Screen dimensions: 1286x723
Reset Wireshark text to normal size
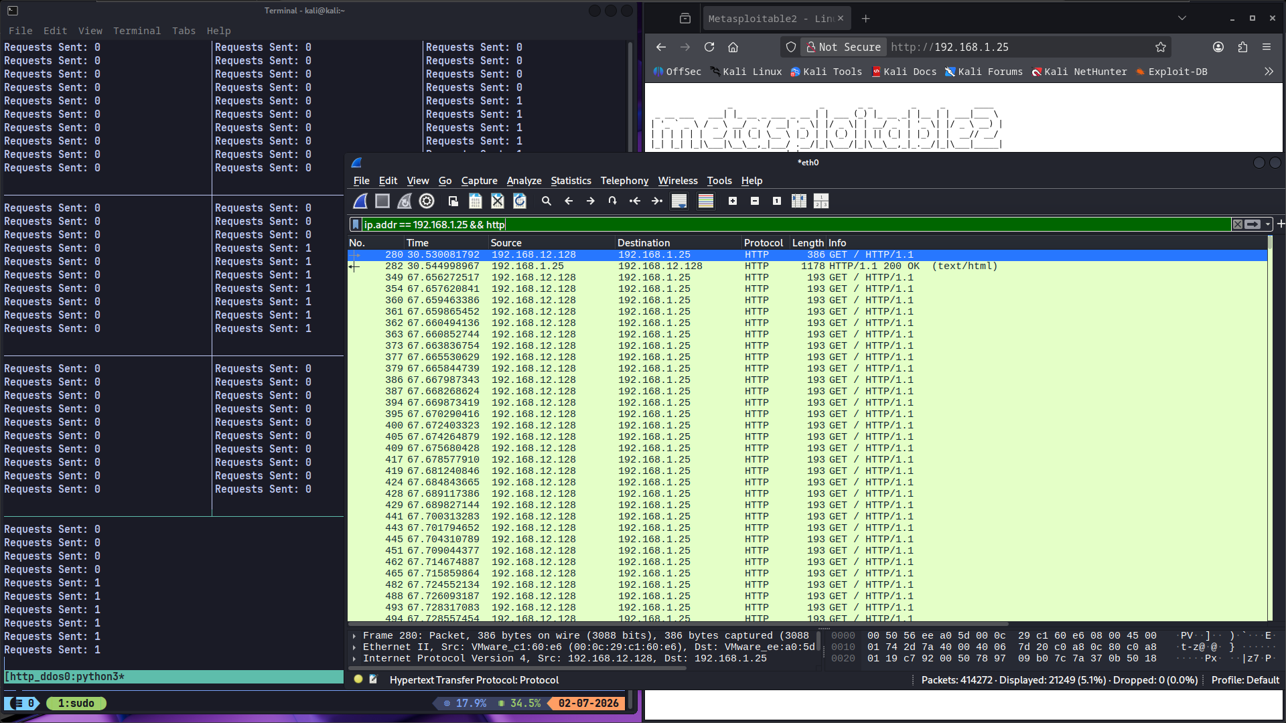(x=777, y=201)
